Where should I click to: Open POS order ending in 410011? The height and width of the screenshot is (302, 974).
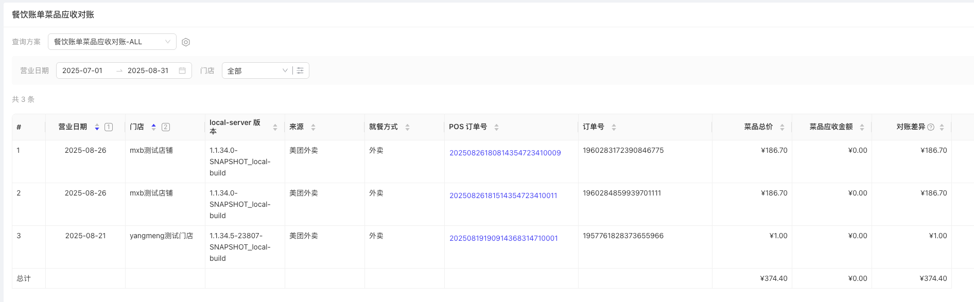(x=503, y=196)
